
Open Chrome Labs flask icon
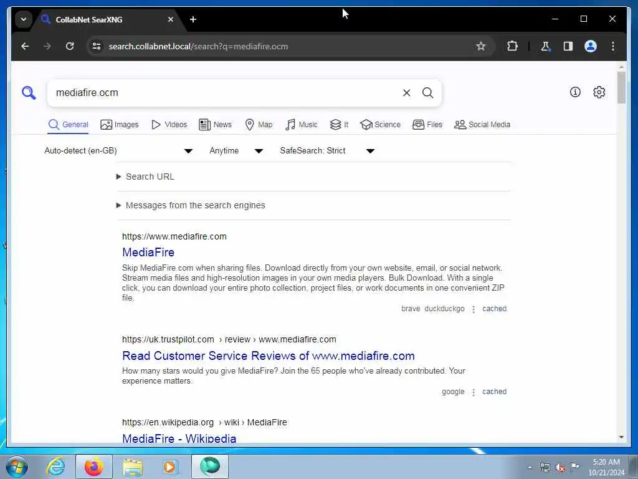coord(545,46)
